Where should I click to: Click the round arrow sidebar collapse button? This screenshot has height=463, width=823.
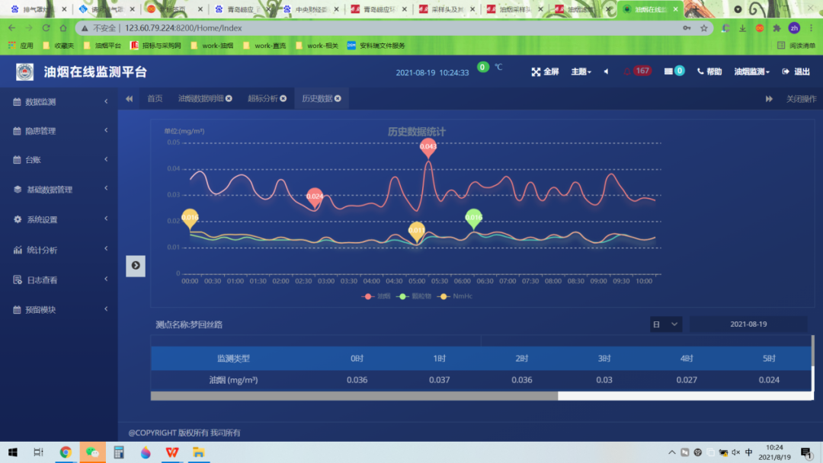click(x=135, y=266)
